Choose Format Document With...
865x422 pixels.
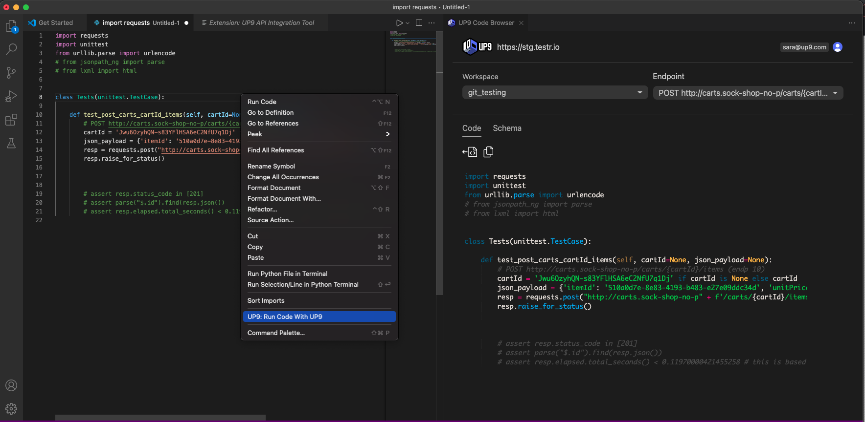point(319,199)
